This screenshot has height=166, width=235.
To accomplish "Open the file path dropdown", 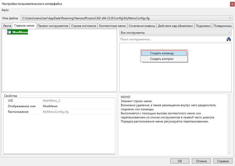I will [230, 18].
